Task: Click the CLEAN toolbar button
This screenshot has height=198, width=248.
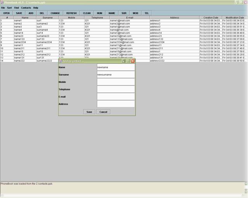Action: [87, 13]
